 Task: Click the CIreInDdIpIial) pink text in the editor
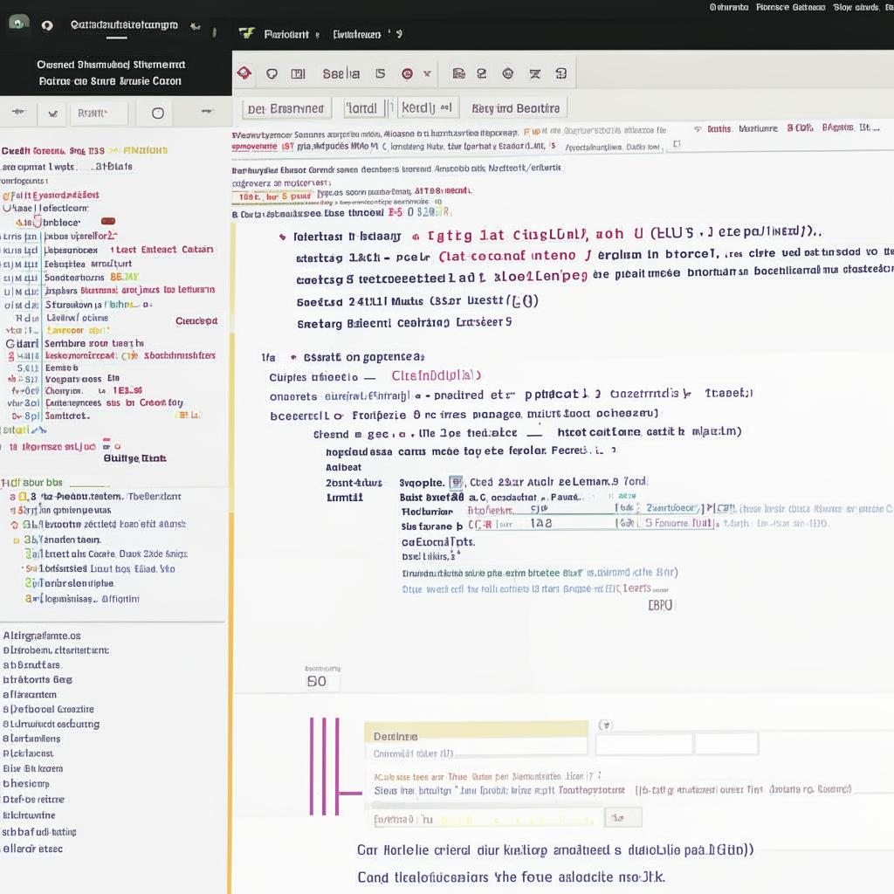click(437, 375)
